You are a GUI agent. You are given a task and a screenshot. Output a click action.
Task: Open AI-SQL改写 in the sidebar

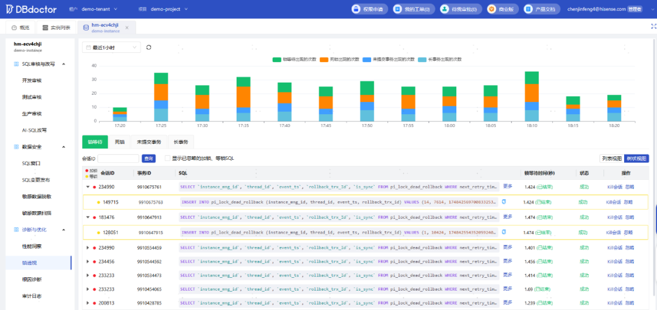tap(34, 130)
